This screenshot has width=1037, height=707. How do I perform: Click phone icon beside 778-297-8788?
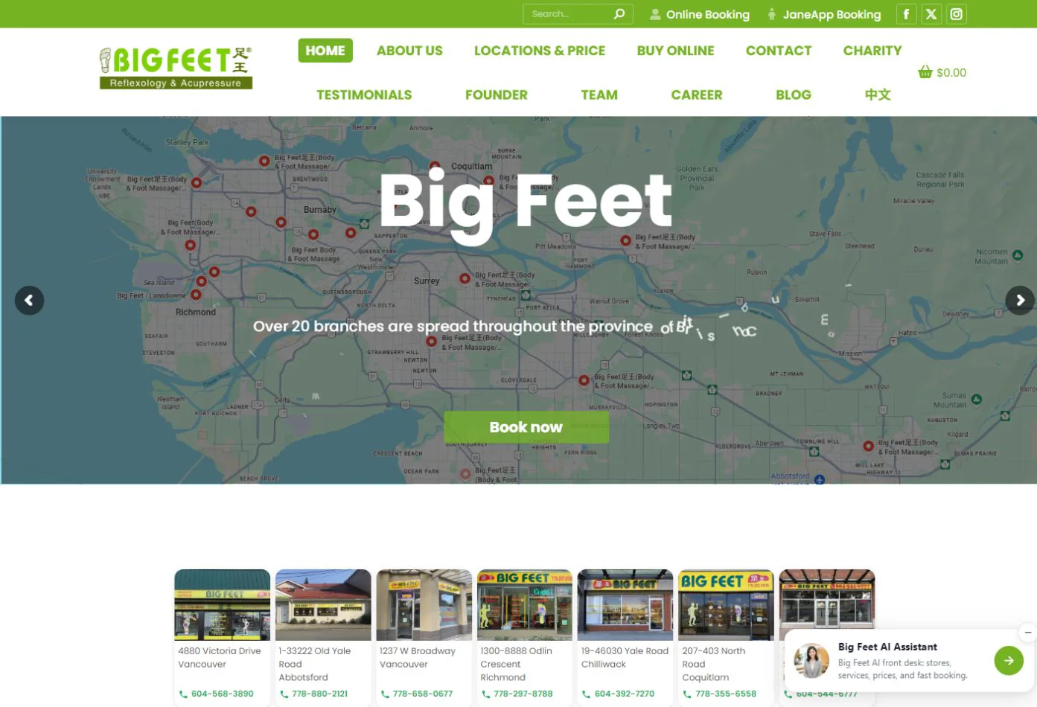[x=486, y=694]
